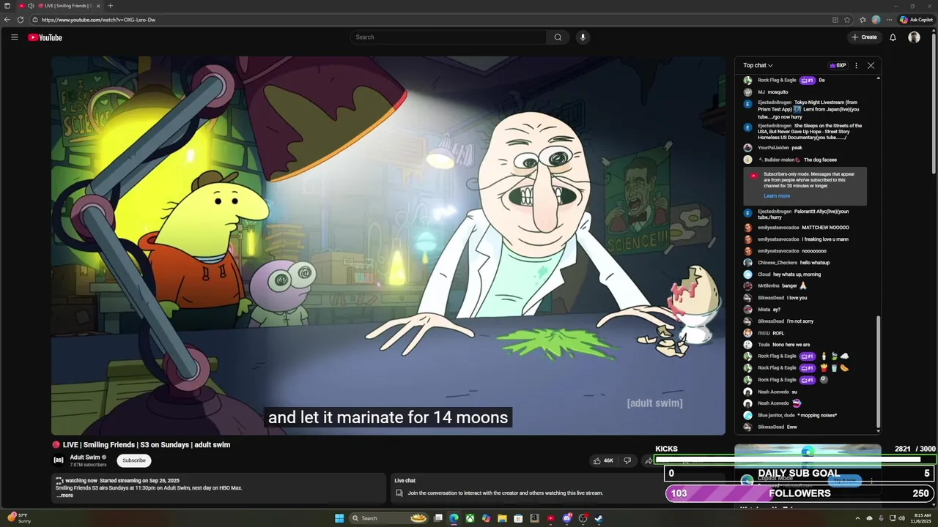
Task: Subscribe to Adult Swim channel
Action: click(x=134, y=460)
